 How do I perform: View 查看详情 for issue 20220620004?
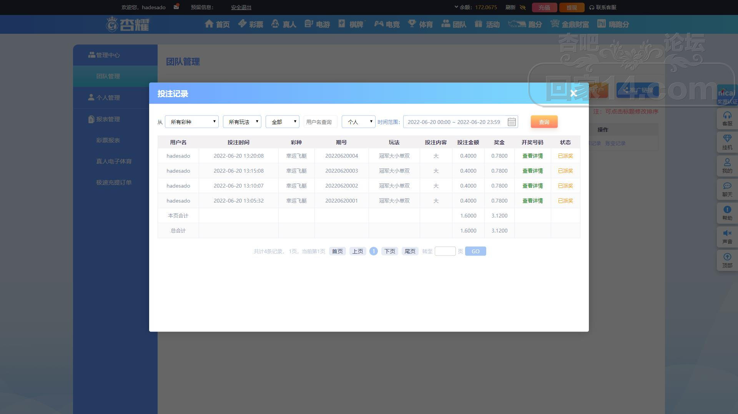point(532,156)
